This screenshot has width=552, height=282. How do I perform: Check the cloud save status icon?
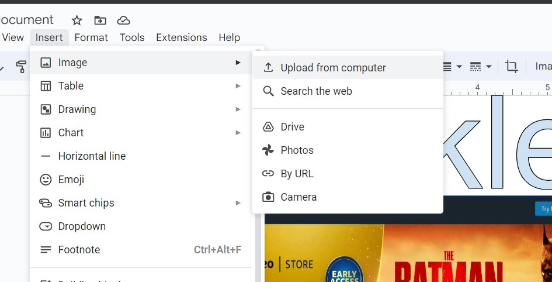(124, 20)
